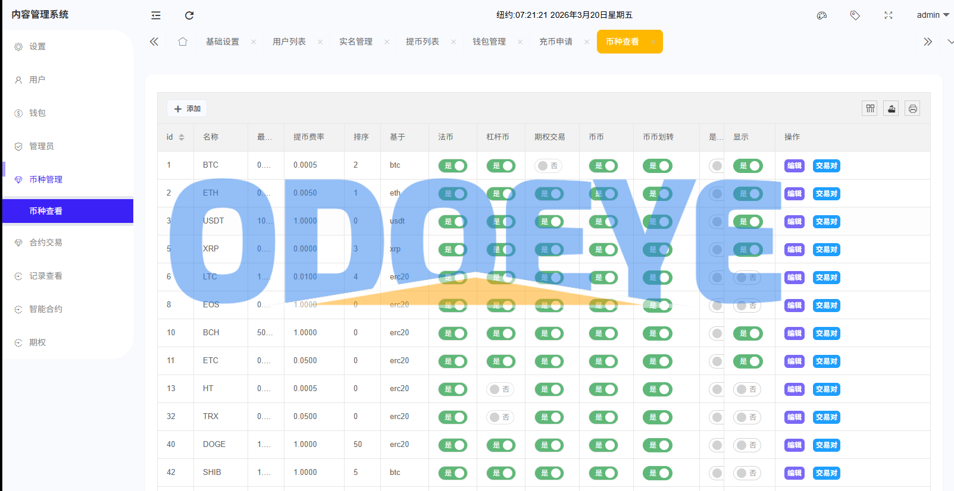Toggle 币币 switch for ETC row
The height and width of the screenshot is (491, 954).
pos(603,361)
